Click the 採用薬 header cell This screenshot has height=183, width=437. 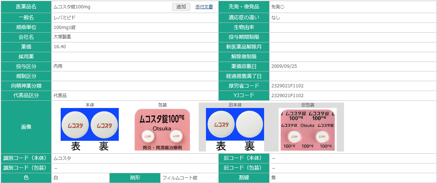click(26, 57)
